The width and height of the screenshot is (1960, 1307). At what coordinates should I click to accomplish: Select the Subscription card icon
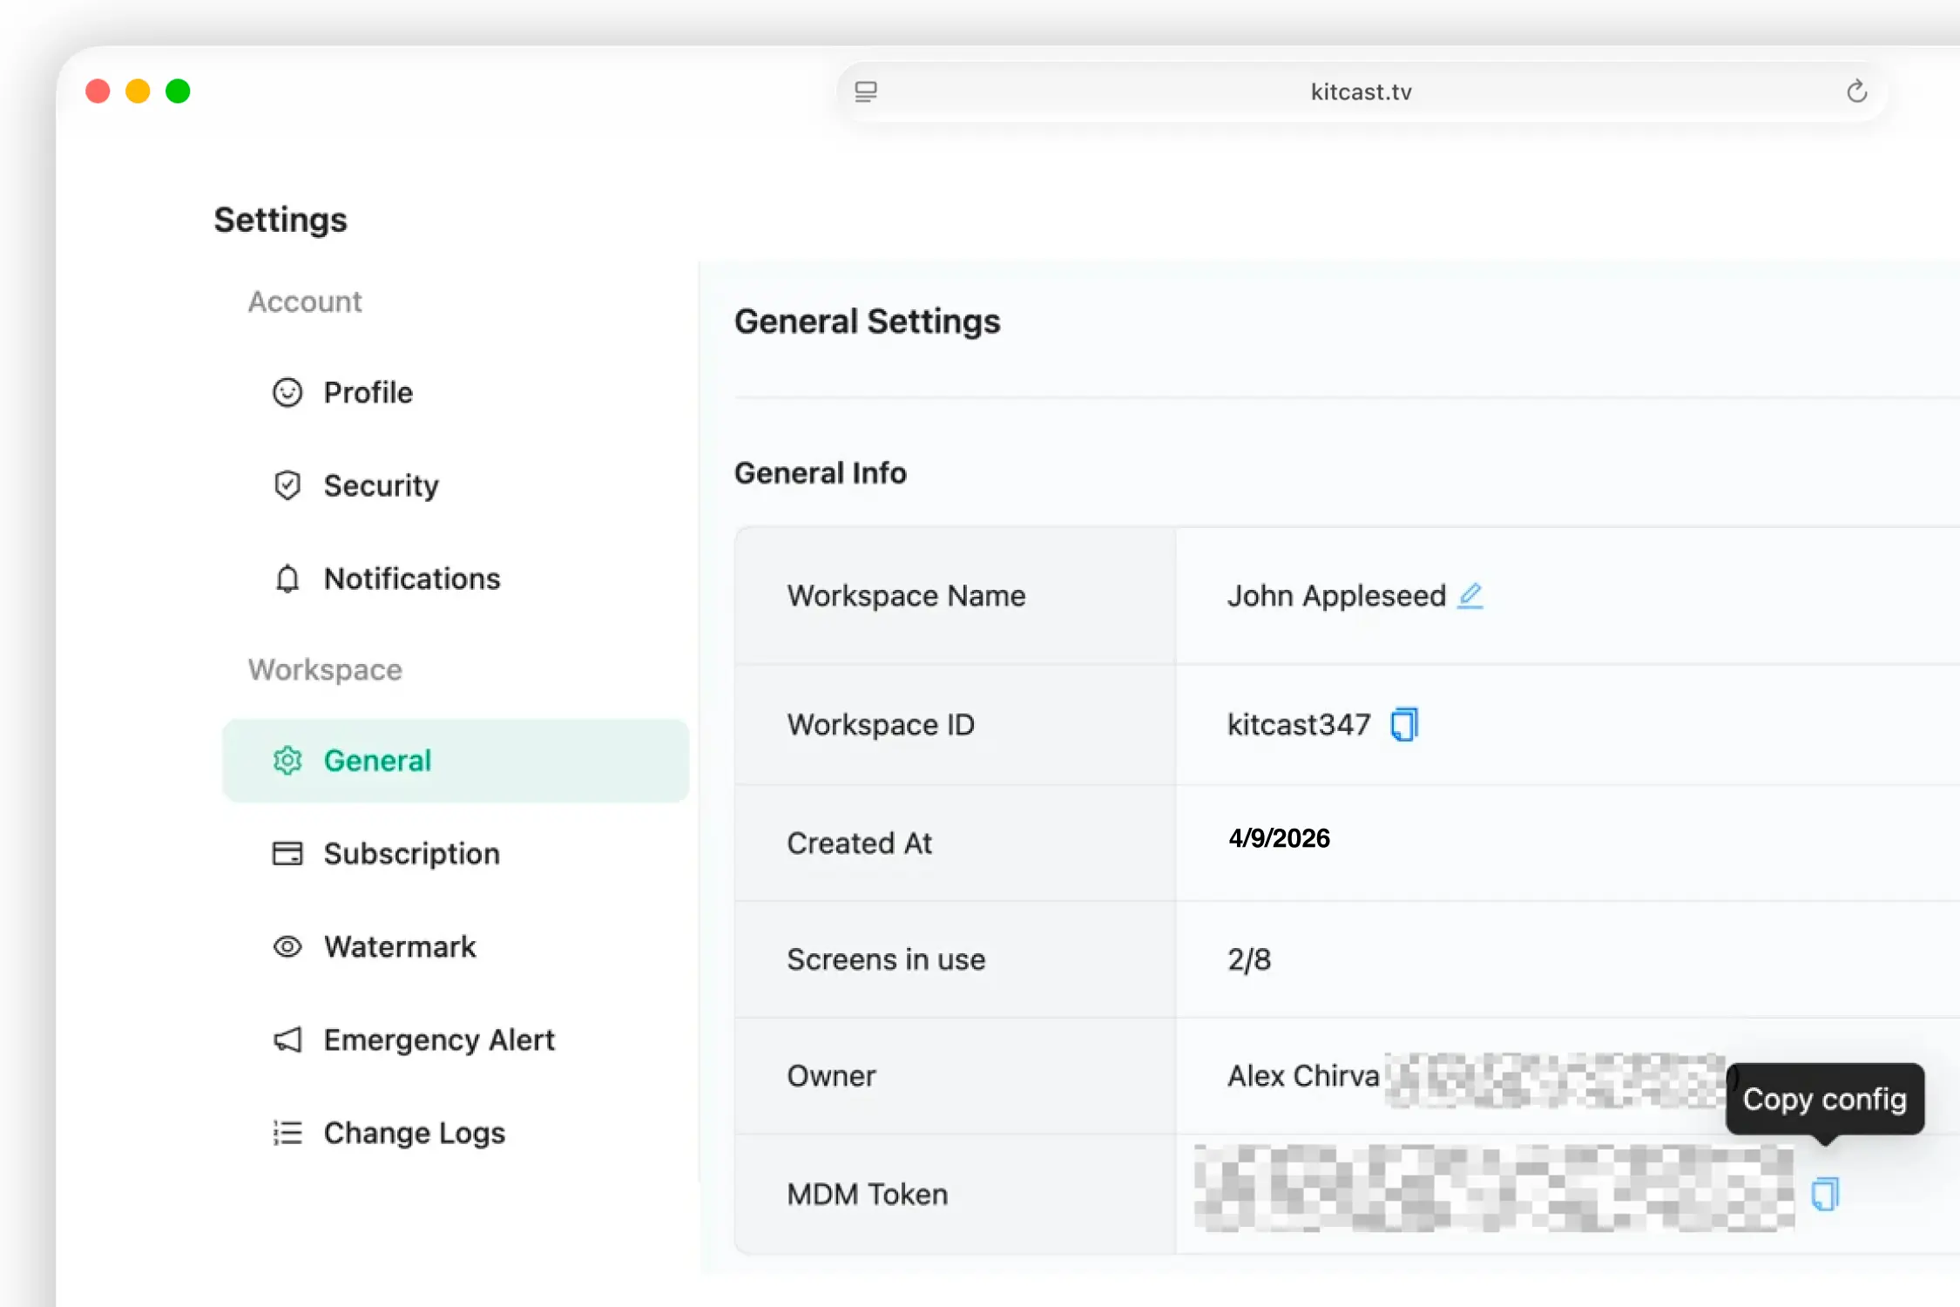tap(287, 854)
